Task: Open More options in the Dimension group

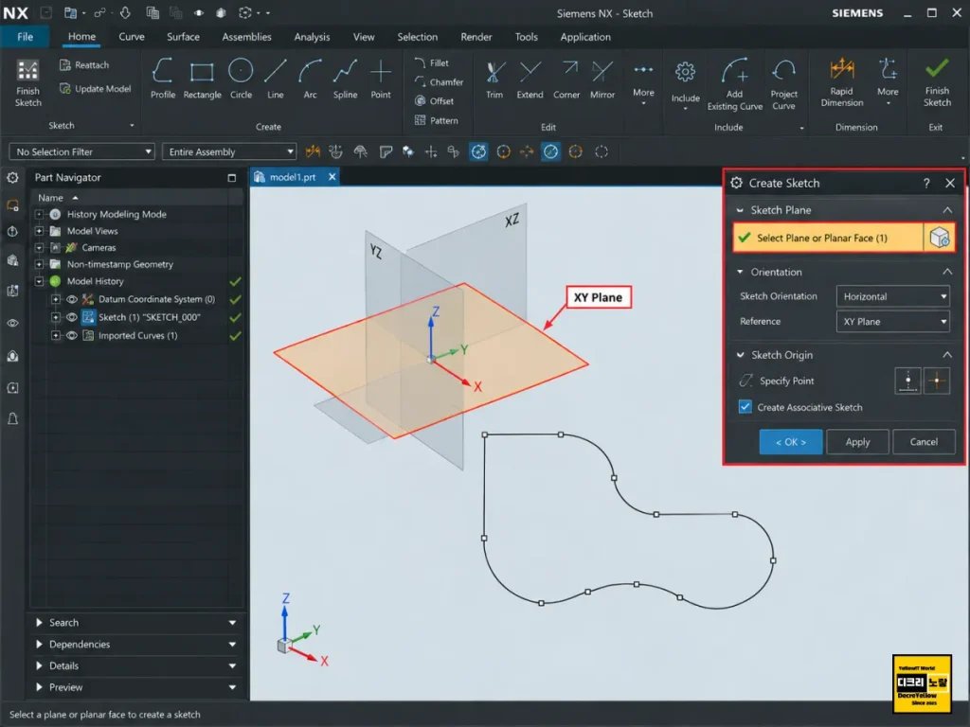Action: (x=888, y=82)
